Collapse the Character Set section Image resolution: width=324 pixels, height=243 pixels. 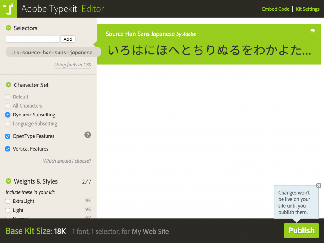[x=8, y=85]
